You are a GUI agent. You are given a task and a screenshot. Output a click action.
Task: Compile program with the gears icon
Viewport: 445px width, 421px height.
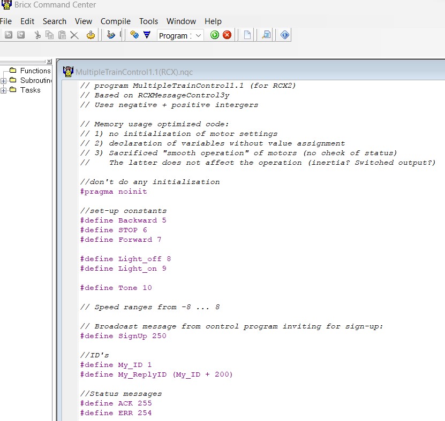(134, 35)
